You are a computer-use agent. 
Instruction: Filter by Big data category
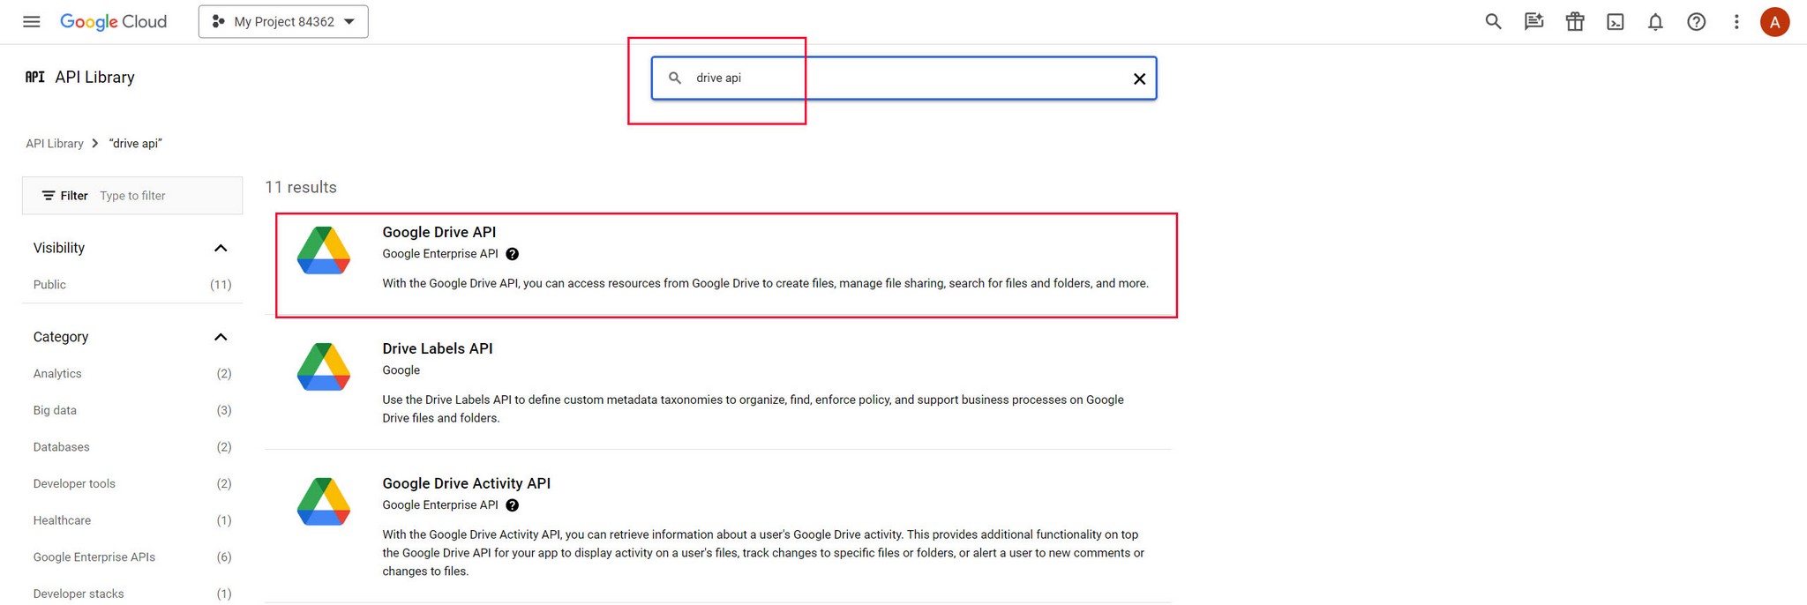pyautogui.click(x=132, y=410)
